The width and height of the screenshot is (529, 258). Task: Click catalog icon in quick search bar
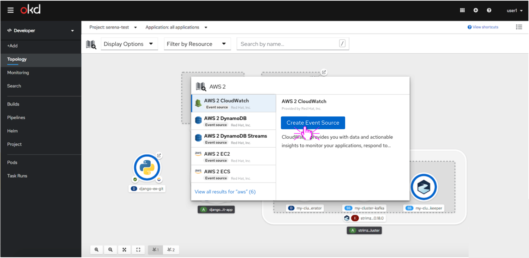(x=201, y=86)
